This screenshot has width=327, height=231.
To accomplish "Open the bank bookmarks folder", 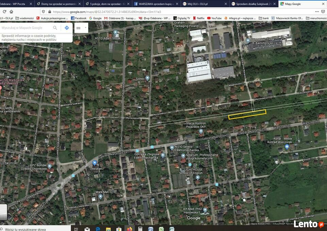I will point(264,18).
